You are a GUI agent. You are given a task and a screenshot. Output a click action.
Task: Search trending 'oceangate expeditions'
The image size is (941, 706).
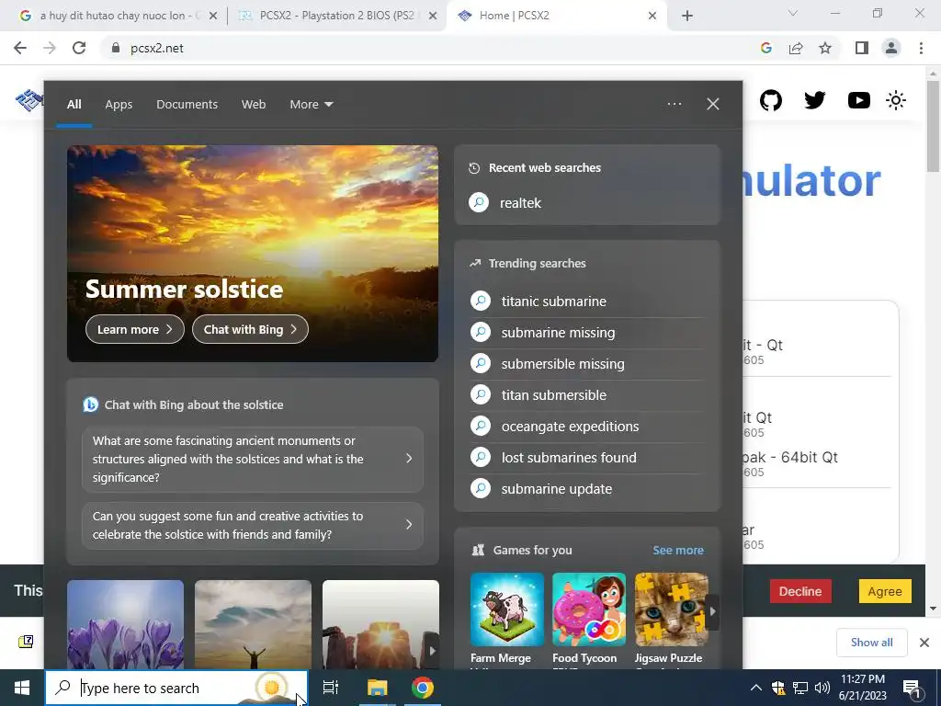point(587,427)
